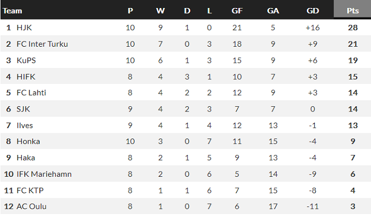Select AC Oulu at table bottom
This screenshot has width=371, height=215.
31,207
